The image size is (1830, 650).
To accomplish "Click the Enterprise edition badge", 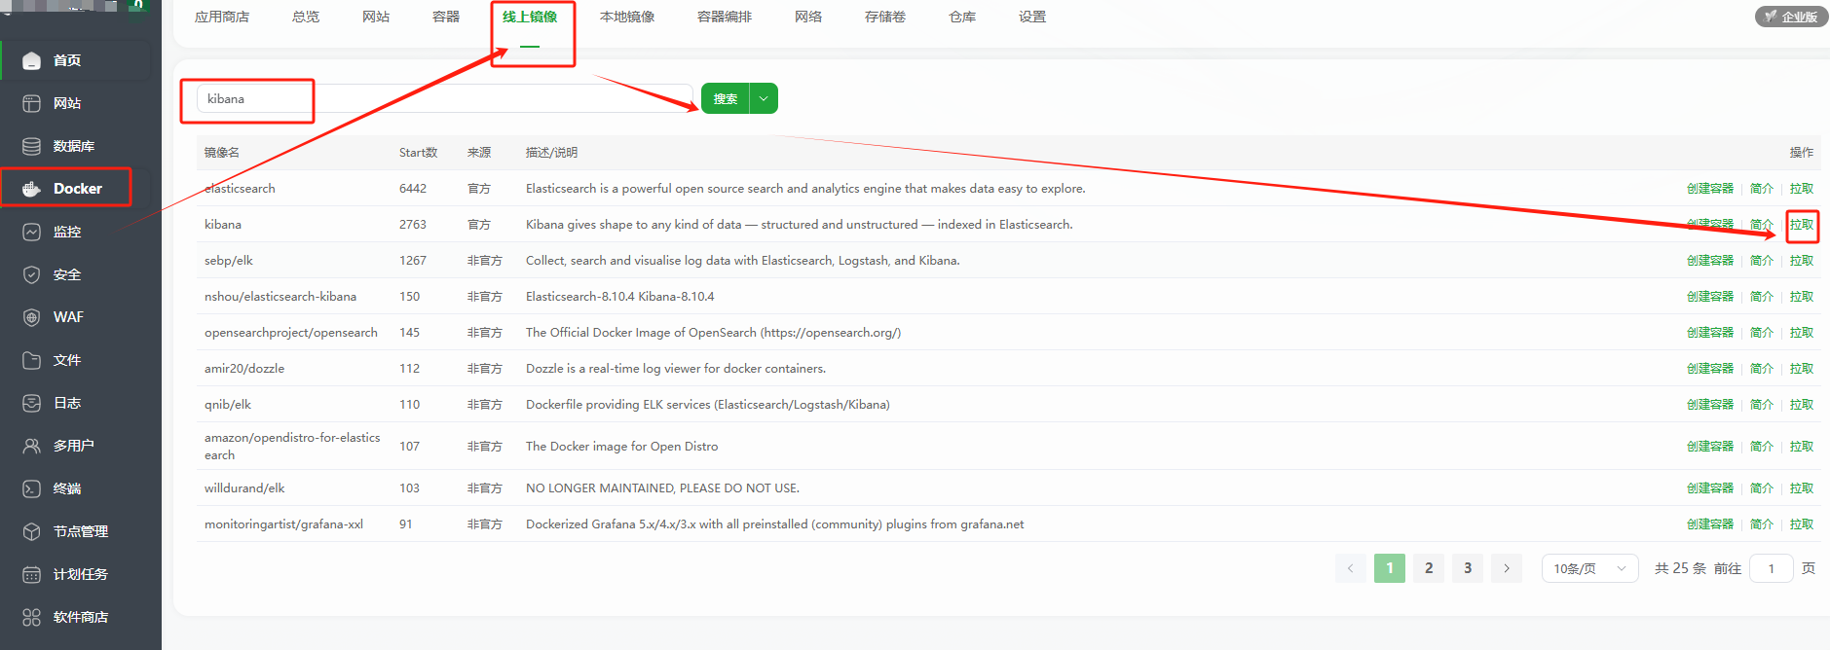I will click(1791, 17).
